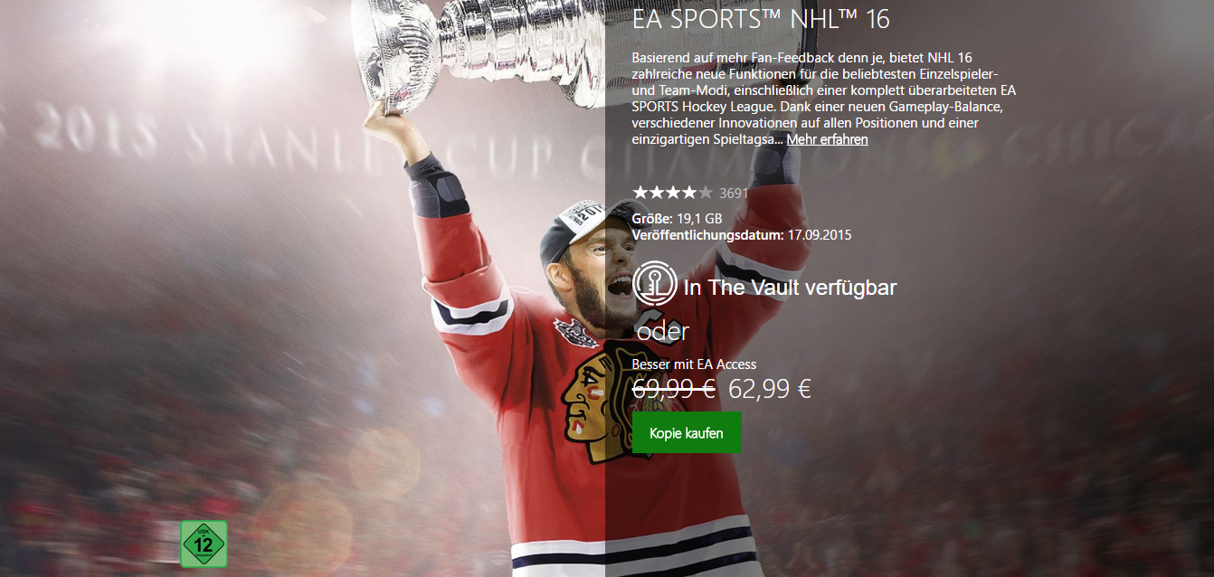Click the USK 12 age rating badge
Viewport: 1214px width, 577px height.
click(x=204, y=544)
